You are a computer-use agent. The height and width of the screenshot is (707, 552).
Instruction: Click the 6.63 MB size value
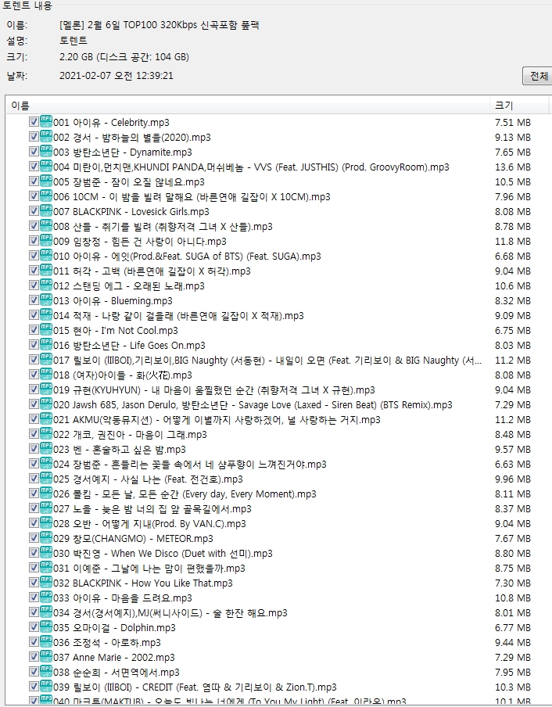(x=513, y=465)
